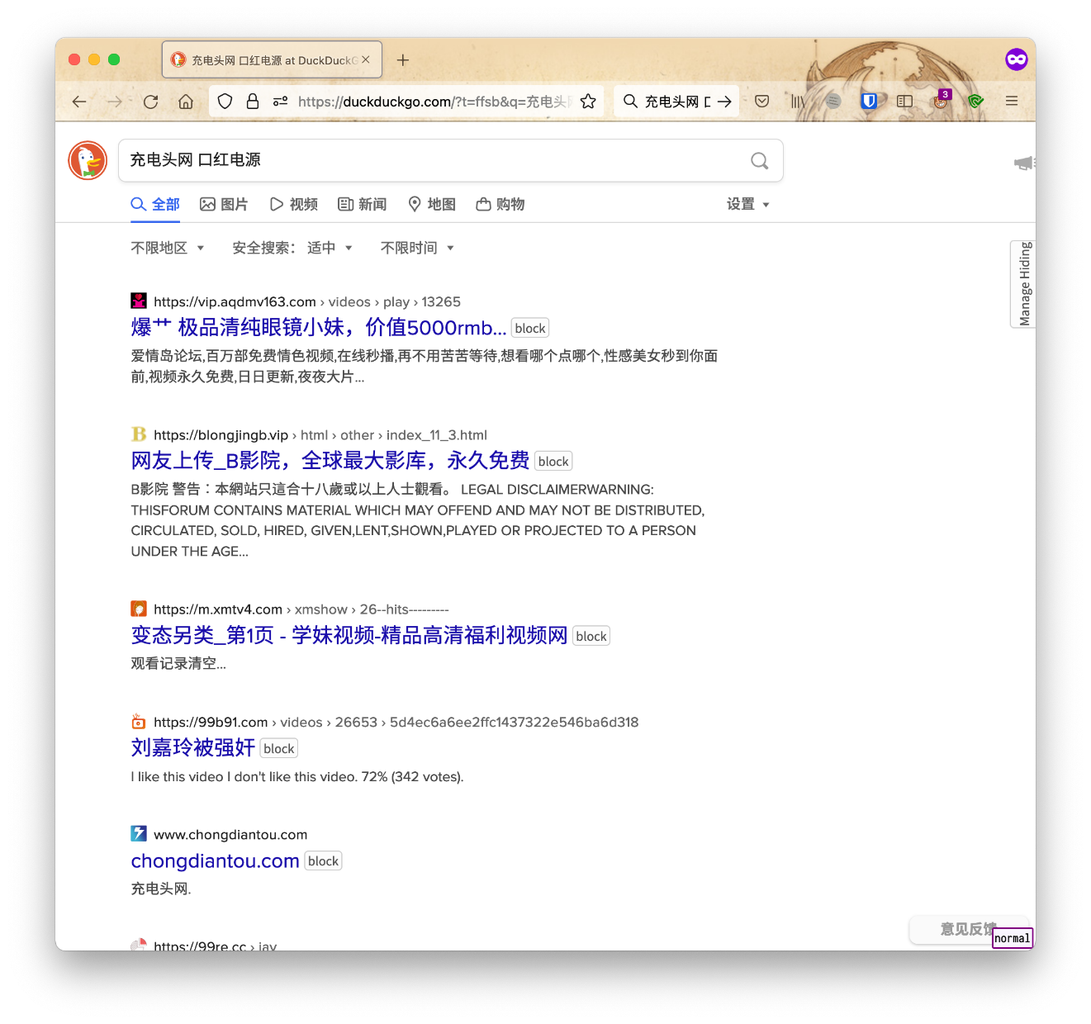
Task: Click block next to 刘嘉玲 result
Action: pos(279,749)
